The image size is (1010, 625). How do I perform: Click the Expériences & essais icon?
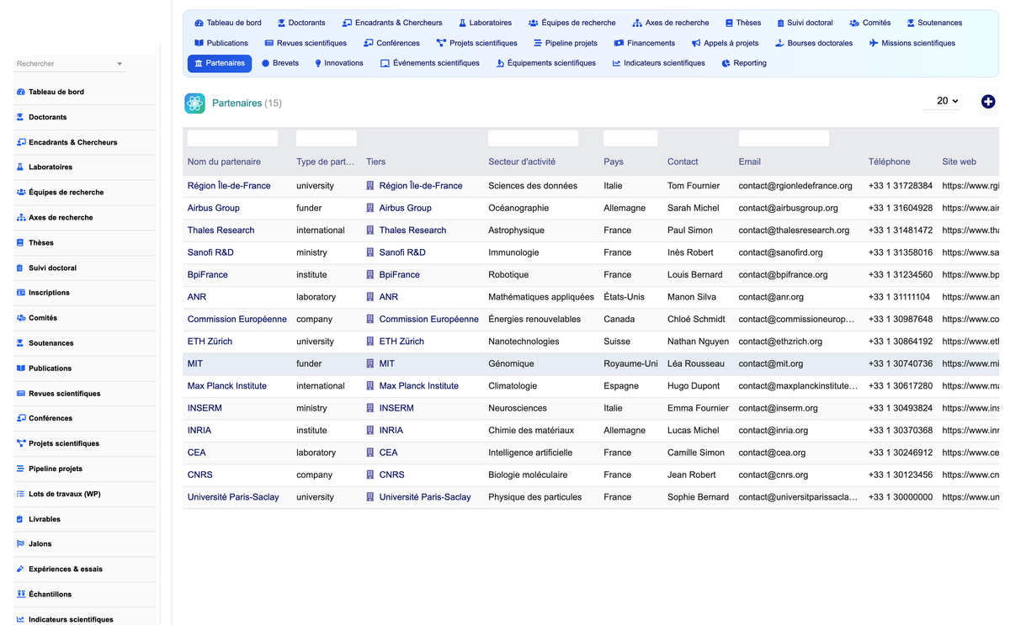click(21, 569)
